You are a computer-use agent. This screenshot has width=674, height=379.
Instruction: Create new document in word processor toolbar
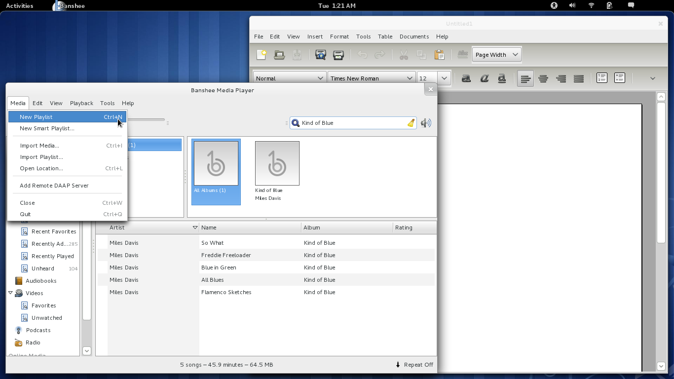262,55
